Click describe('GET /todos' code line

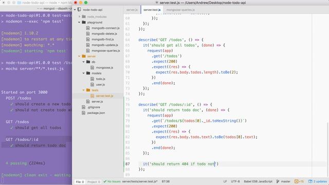(171, 40)
